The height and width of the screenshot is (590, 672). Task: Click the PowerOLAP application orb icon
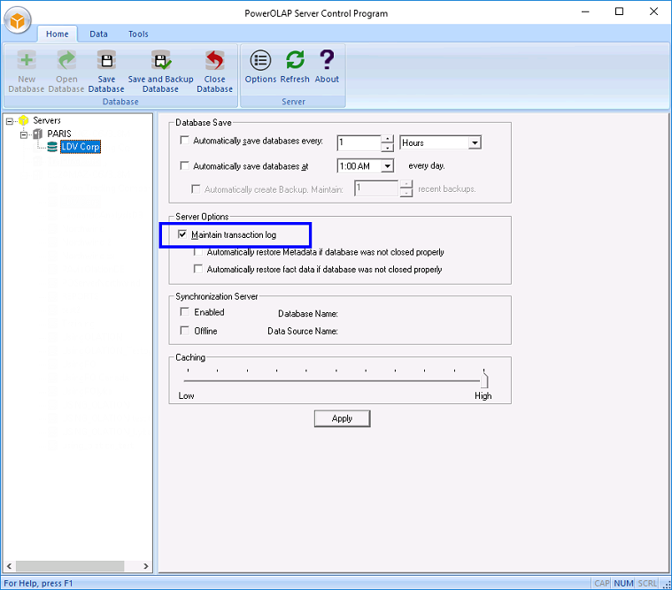coord(18,19)
